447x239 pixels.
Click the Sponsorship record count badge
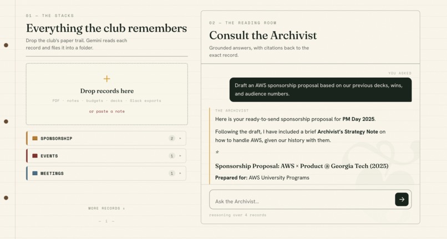(x=171, y=138)
